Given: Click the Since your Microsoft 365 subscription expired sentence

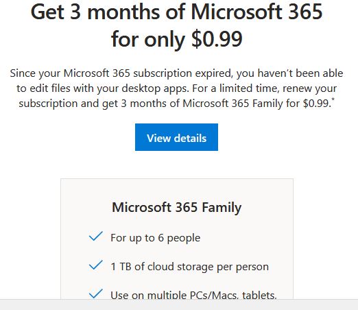Looking at the screenshot, I should (x=176, y=73).
